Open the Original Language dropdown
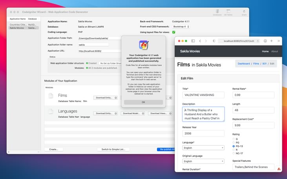The height and width of the screenshot is (179, 287). click(x=203, y=161)
